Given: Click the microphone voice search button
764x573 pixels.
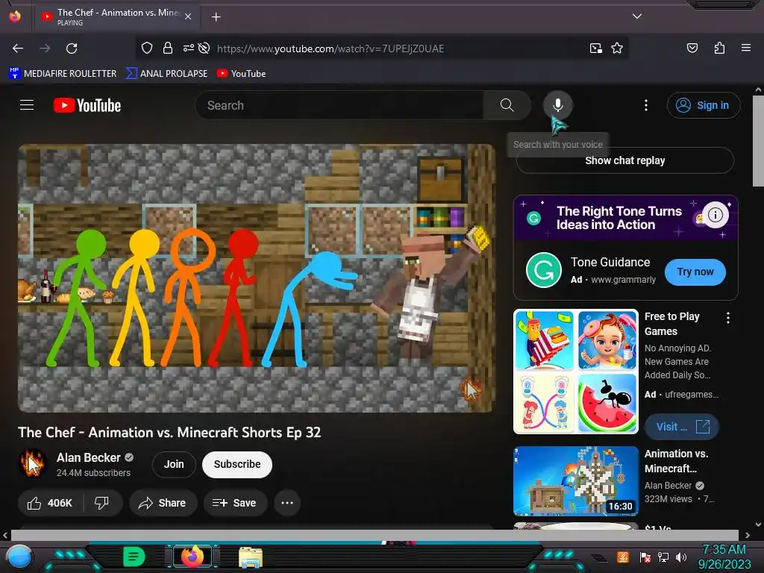Looking at the screenshot, I should [x=558, y=104].
